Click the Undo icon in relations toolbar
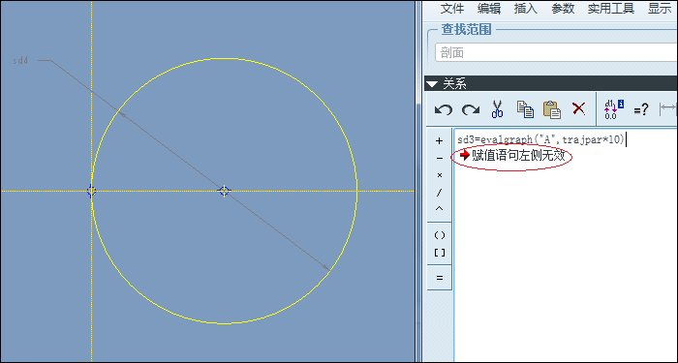Viewport: 678px width, 363px height. click(444, 109)
